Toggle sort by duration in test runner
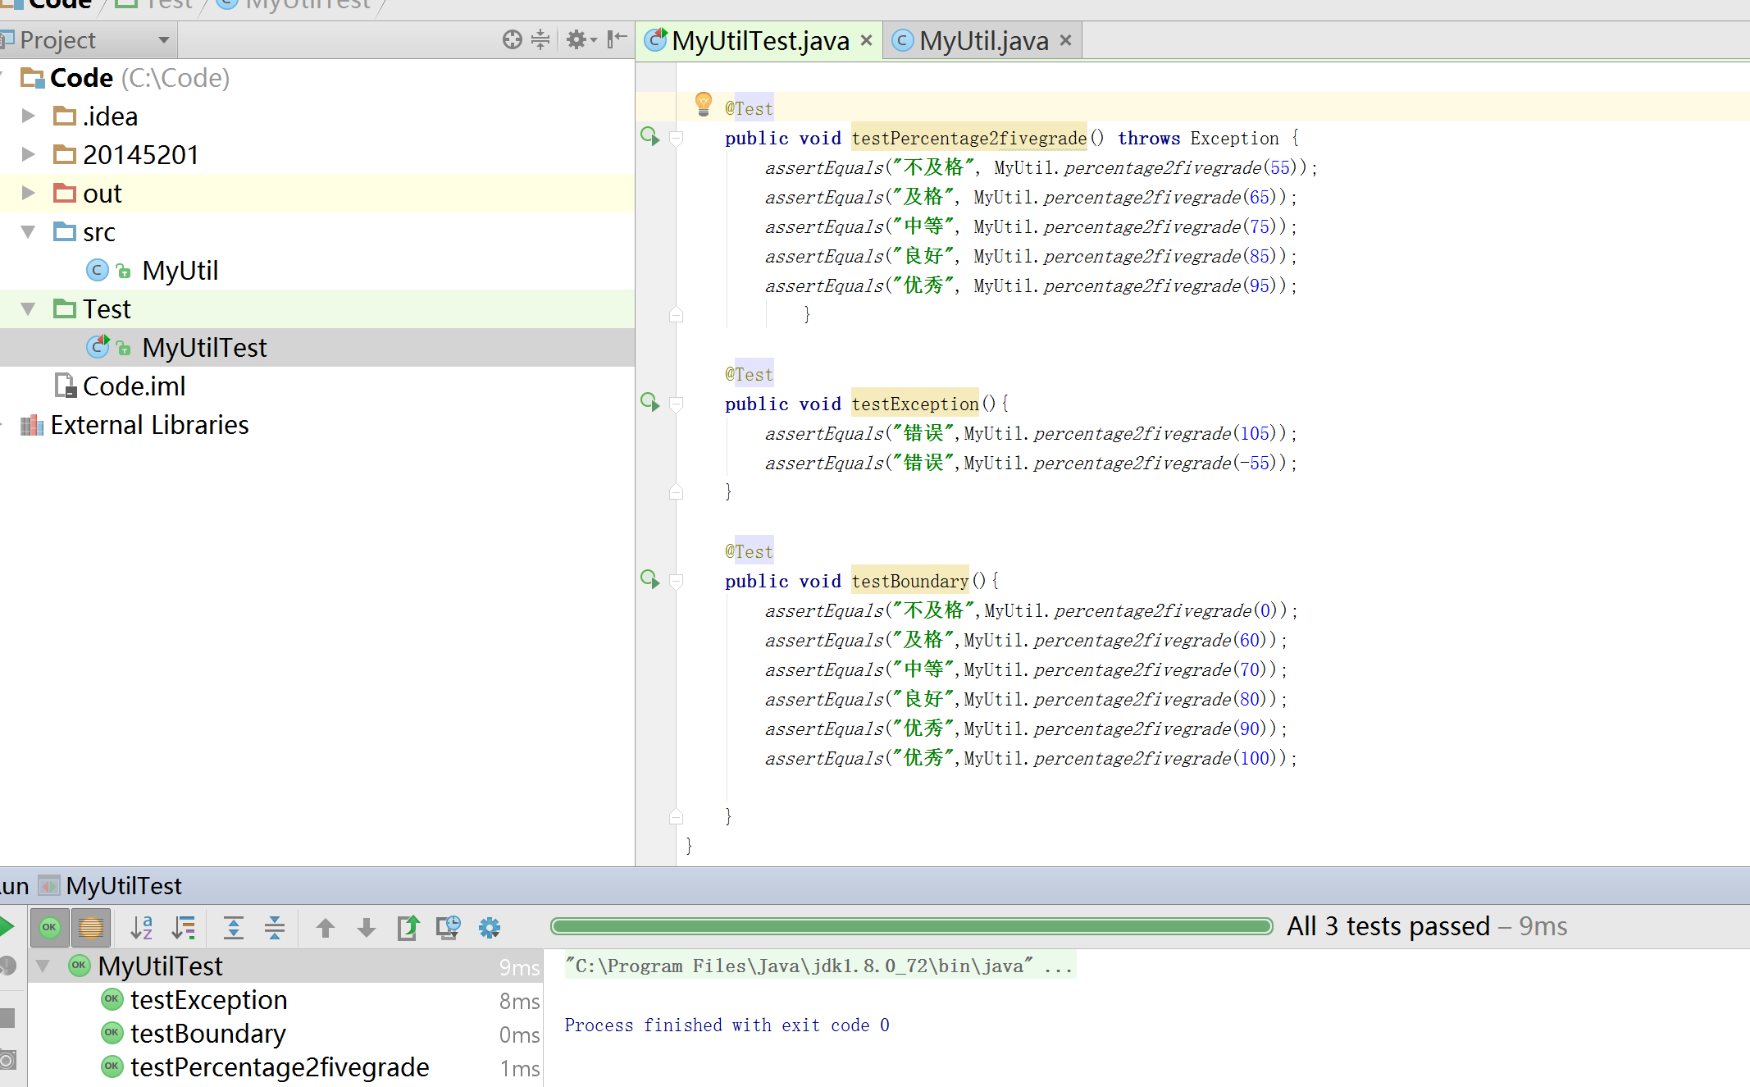 (184, 928)
